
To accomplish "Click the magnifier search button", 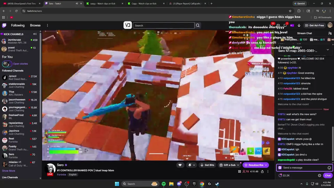I will 198,26.
